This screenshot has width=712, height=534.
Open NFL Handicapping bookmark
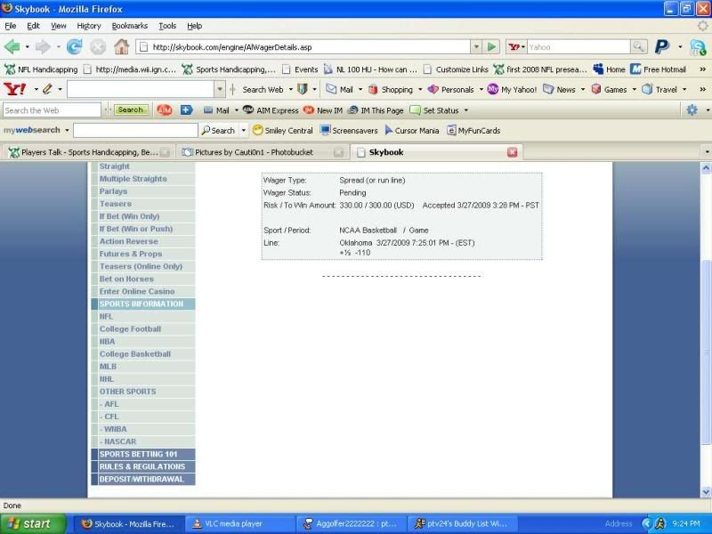click(x=41, y=69)
